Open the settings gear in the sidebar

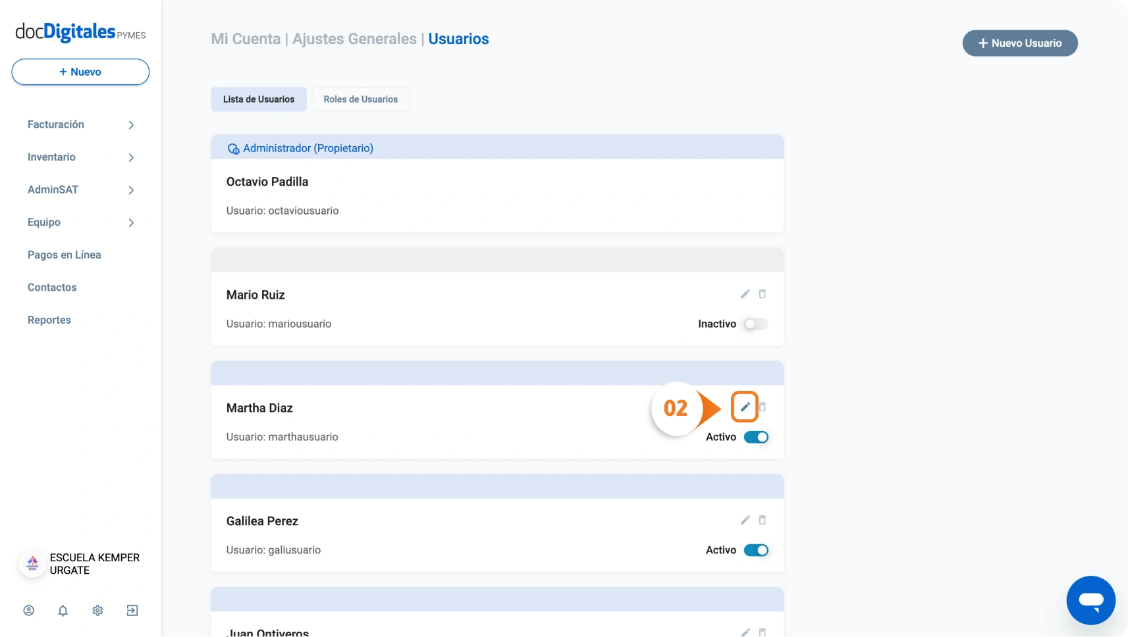tap(97, 611)
